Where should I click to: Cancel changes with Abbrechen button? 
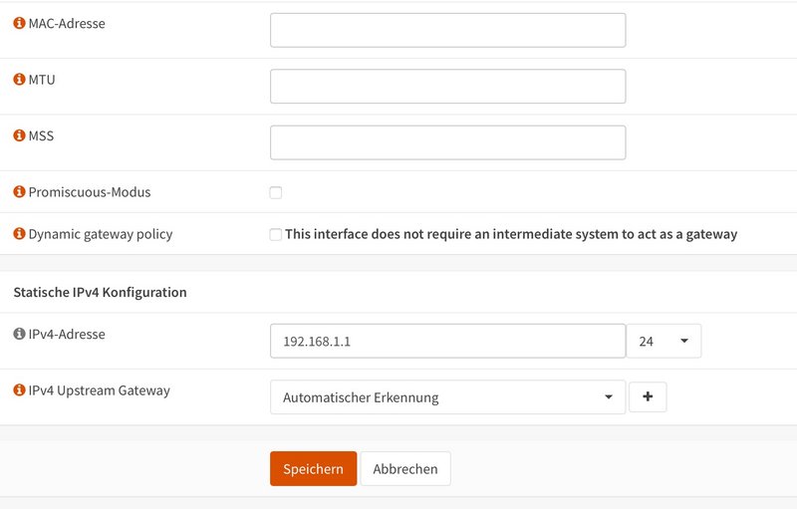tap(405, 468)
